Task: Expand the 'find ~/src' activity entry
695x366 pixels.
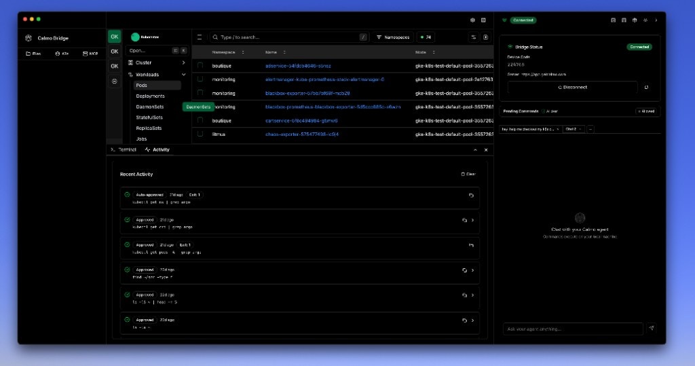Action: click(x=472, y=270)
